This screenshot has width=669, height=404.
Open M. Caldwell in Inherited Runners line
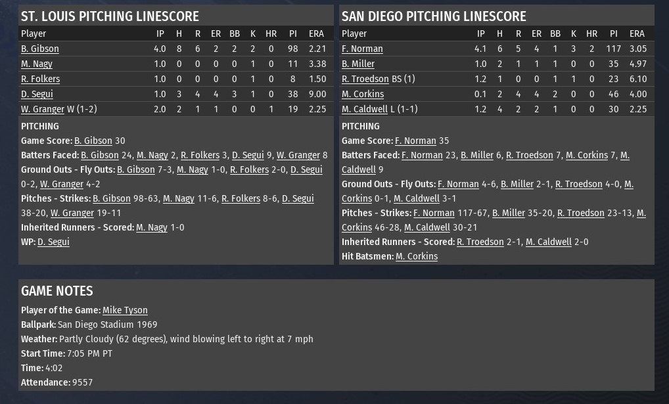(x=549, y=242)
